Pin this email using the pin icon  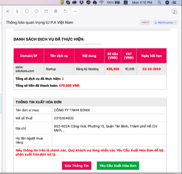tap(17, 11)
